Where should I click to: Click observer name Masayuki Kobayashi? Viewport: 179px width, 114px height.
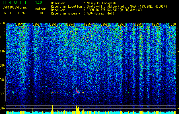(x=102, y=3)
